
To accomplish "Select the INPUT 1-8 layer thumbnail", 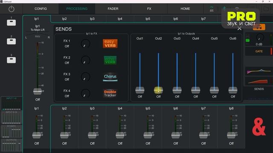I will tap(12, 104).
